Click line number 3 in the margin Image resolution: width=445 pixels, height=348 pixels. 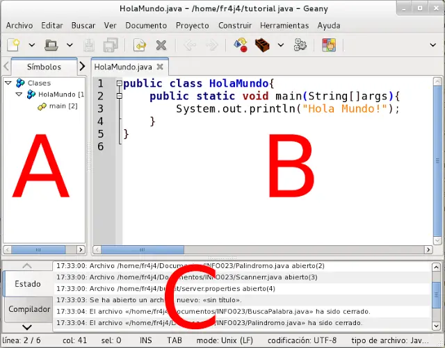100,109
